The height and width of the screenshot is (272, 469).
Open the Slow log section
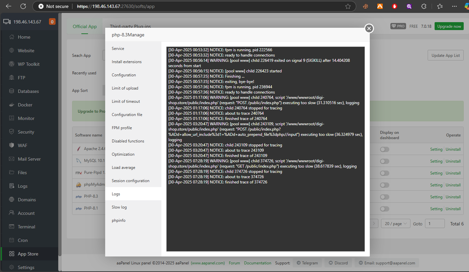point(119,207)
